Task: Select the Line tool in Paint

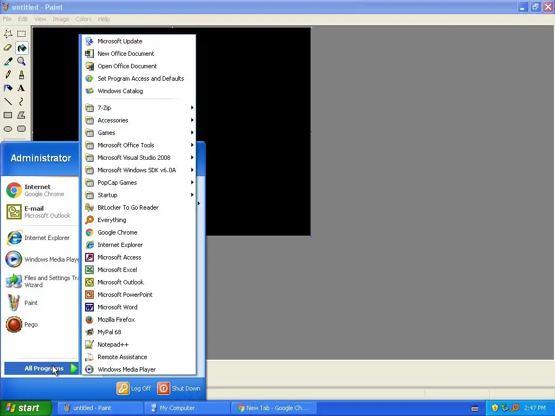Action: (x=8, y=101)
